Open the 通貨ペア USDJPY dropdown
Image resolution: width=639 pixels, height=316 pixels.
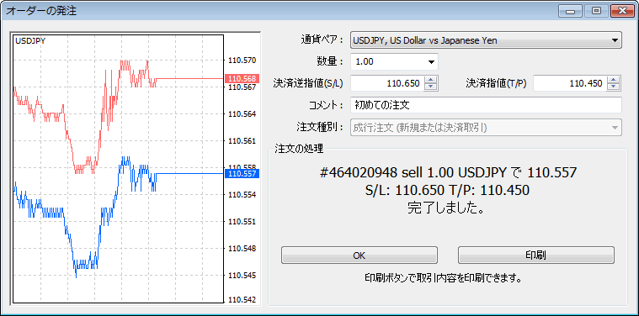click(486, 40)
